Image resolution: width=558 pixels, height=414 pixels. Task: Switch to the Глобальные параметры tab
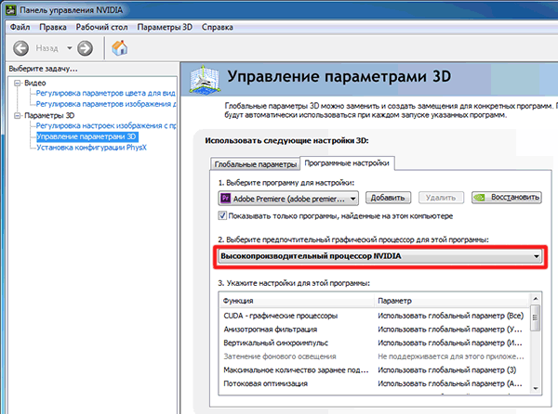(255, 164)
